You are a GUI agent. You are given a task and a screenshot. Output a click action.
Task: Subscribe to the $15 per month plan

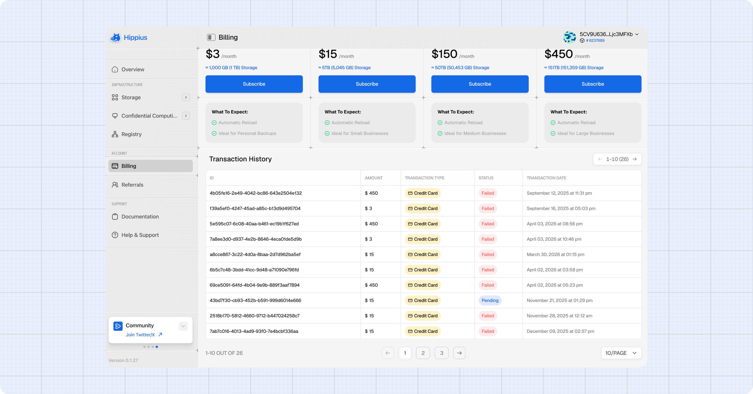(367, 84)
